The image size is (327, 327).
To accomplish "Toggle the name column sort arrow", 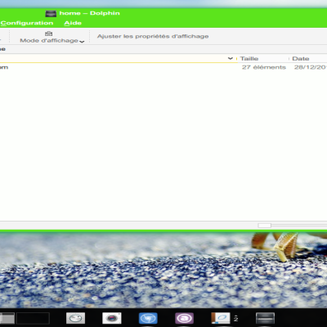I will (231, 58).
